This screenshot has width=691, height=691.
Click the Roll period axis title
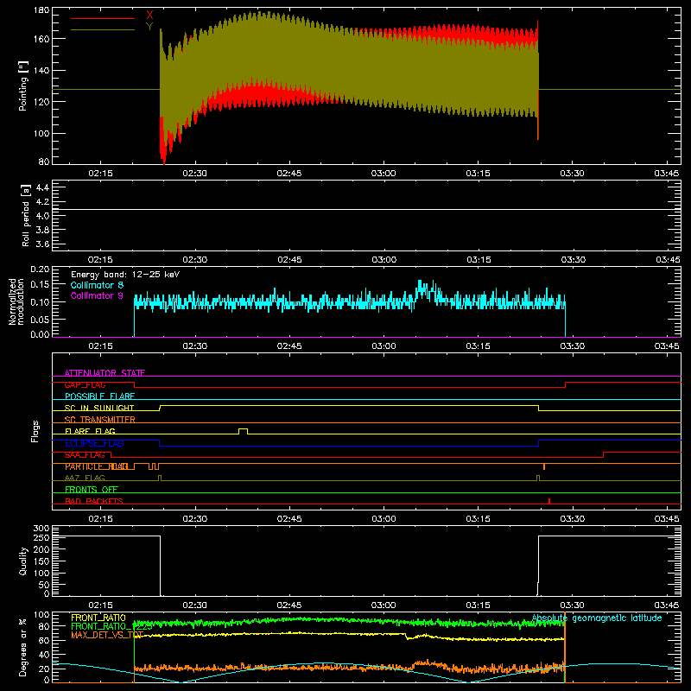[26, 215]
